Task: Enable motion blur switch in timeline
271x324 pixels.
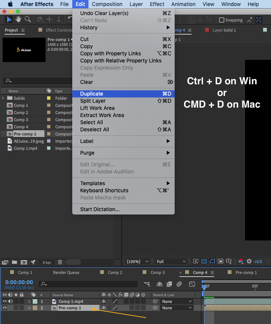Action: tap(179, 284)
